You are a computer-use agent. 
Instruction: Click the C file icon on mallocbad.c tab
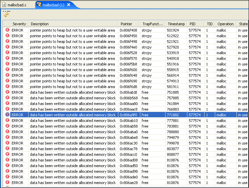point(4,5)
